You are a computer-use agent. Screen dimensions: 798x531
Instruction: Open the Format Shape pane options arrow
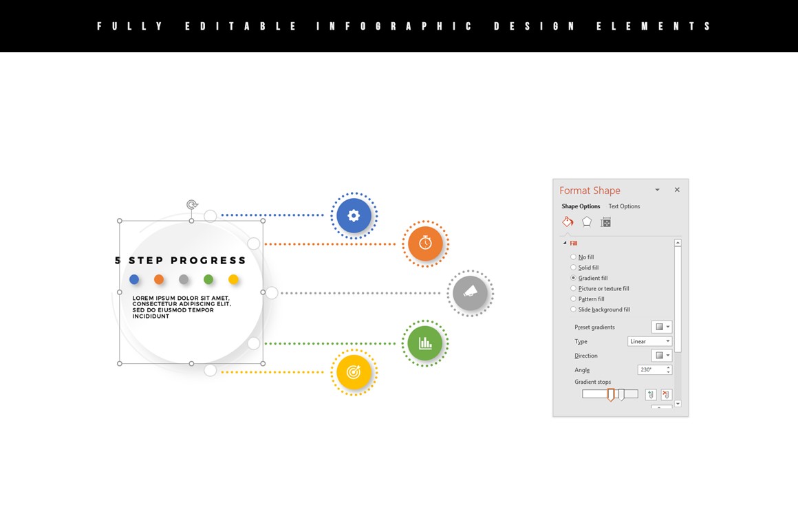[657, 191]
